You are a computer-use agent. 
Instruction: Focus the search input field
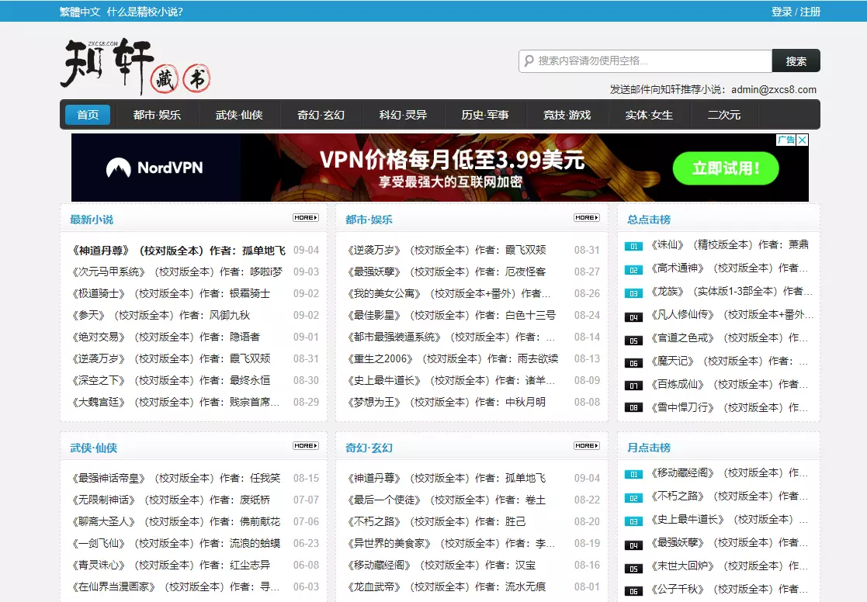point(645,61)
